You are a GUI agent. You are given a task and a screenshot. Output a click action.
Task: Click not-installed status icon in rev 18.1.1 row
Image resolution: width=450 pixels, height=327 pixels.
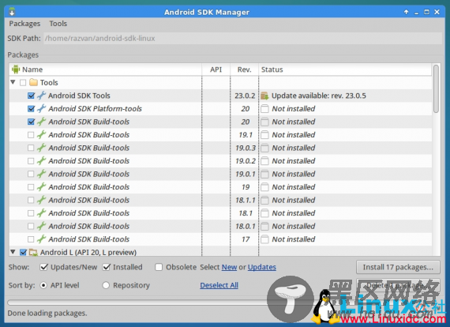[264, 200]
